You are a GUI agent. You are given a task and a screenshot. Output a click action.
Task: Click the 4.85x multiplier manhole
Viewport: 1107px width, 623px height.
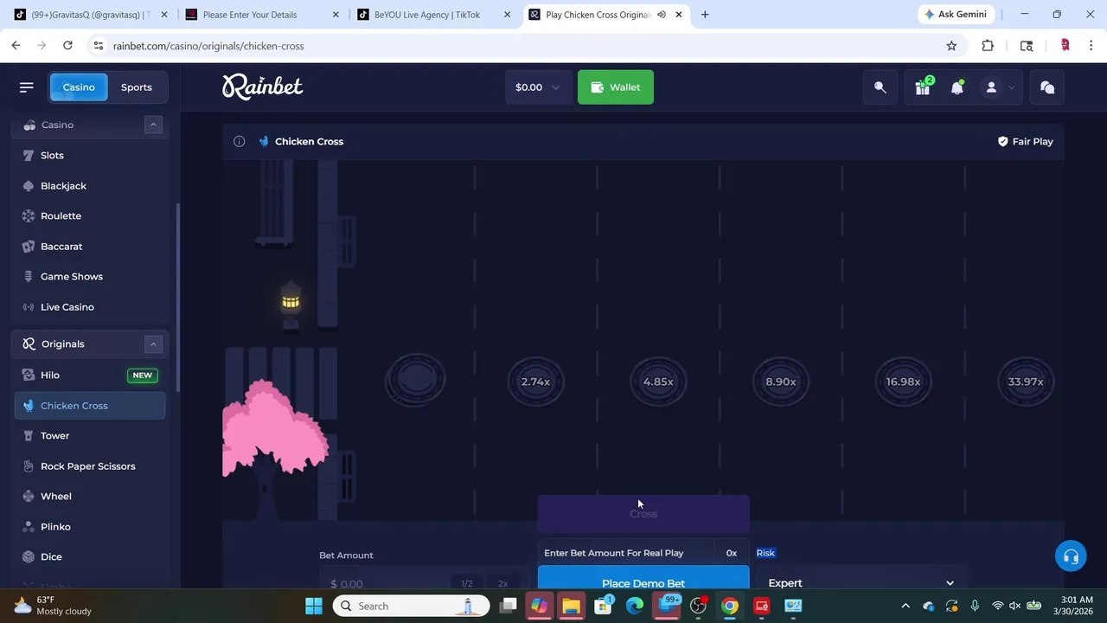[658, 382]
